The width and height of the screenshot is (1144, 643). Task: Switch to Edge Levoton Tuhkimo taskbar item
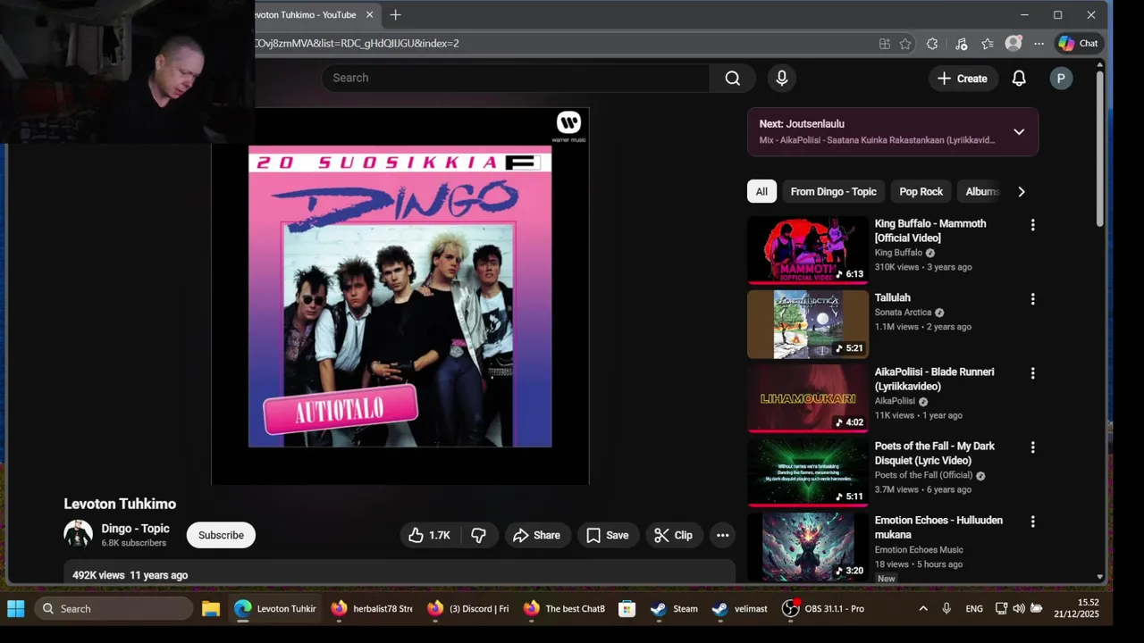coord(275,608)
